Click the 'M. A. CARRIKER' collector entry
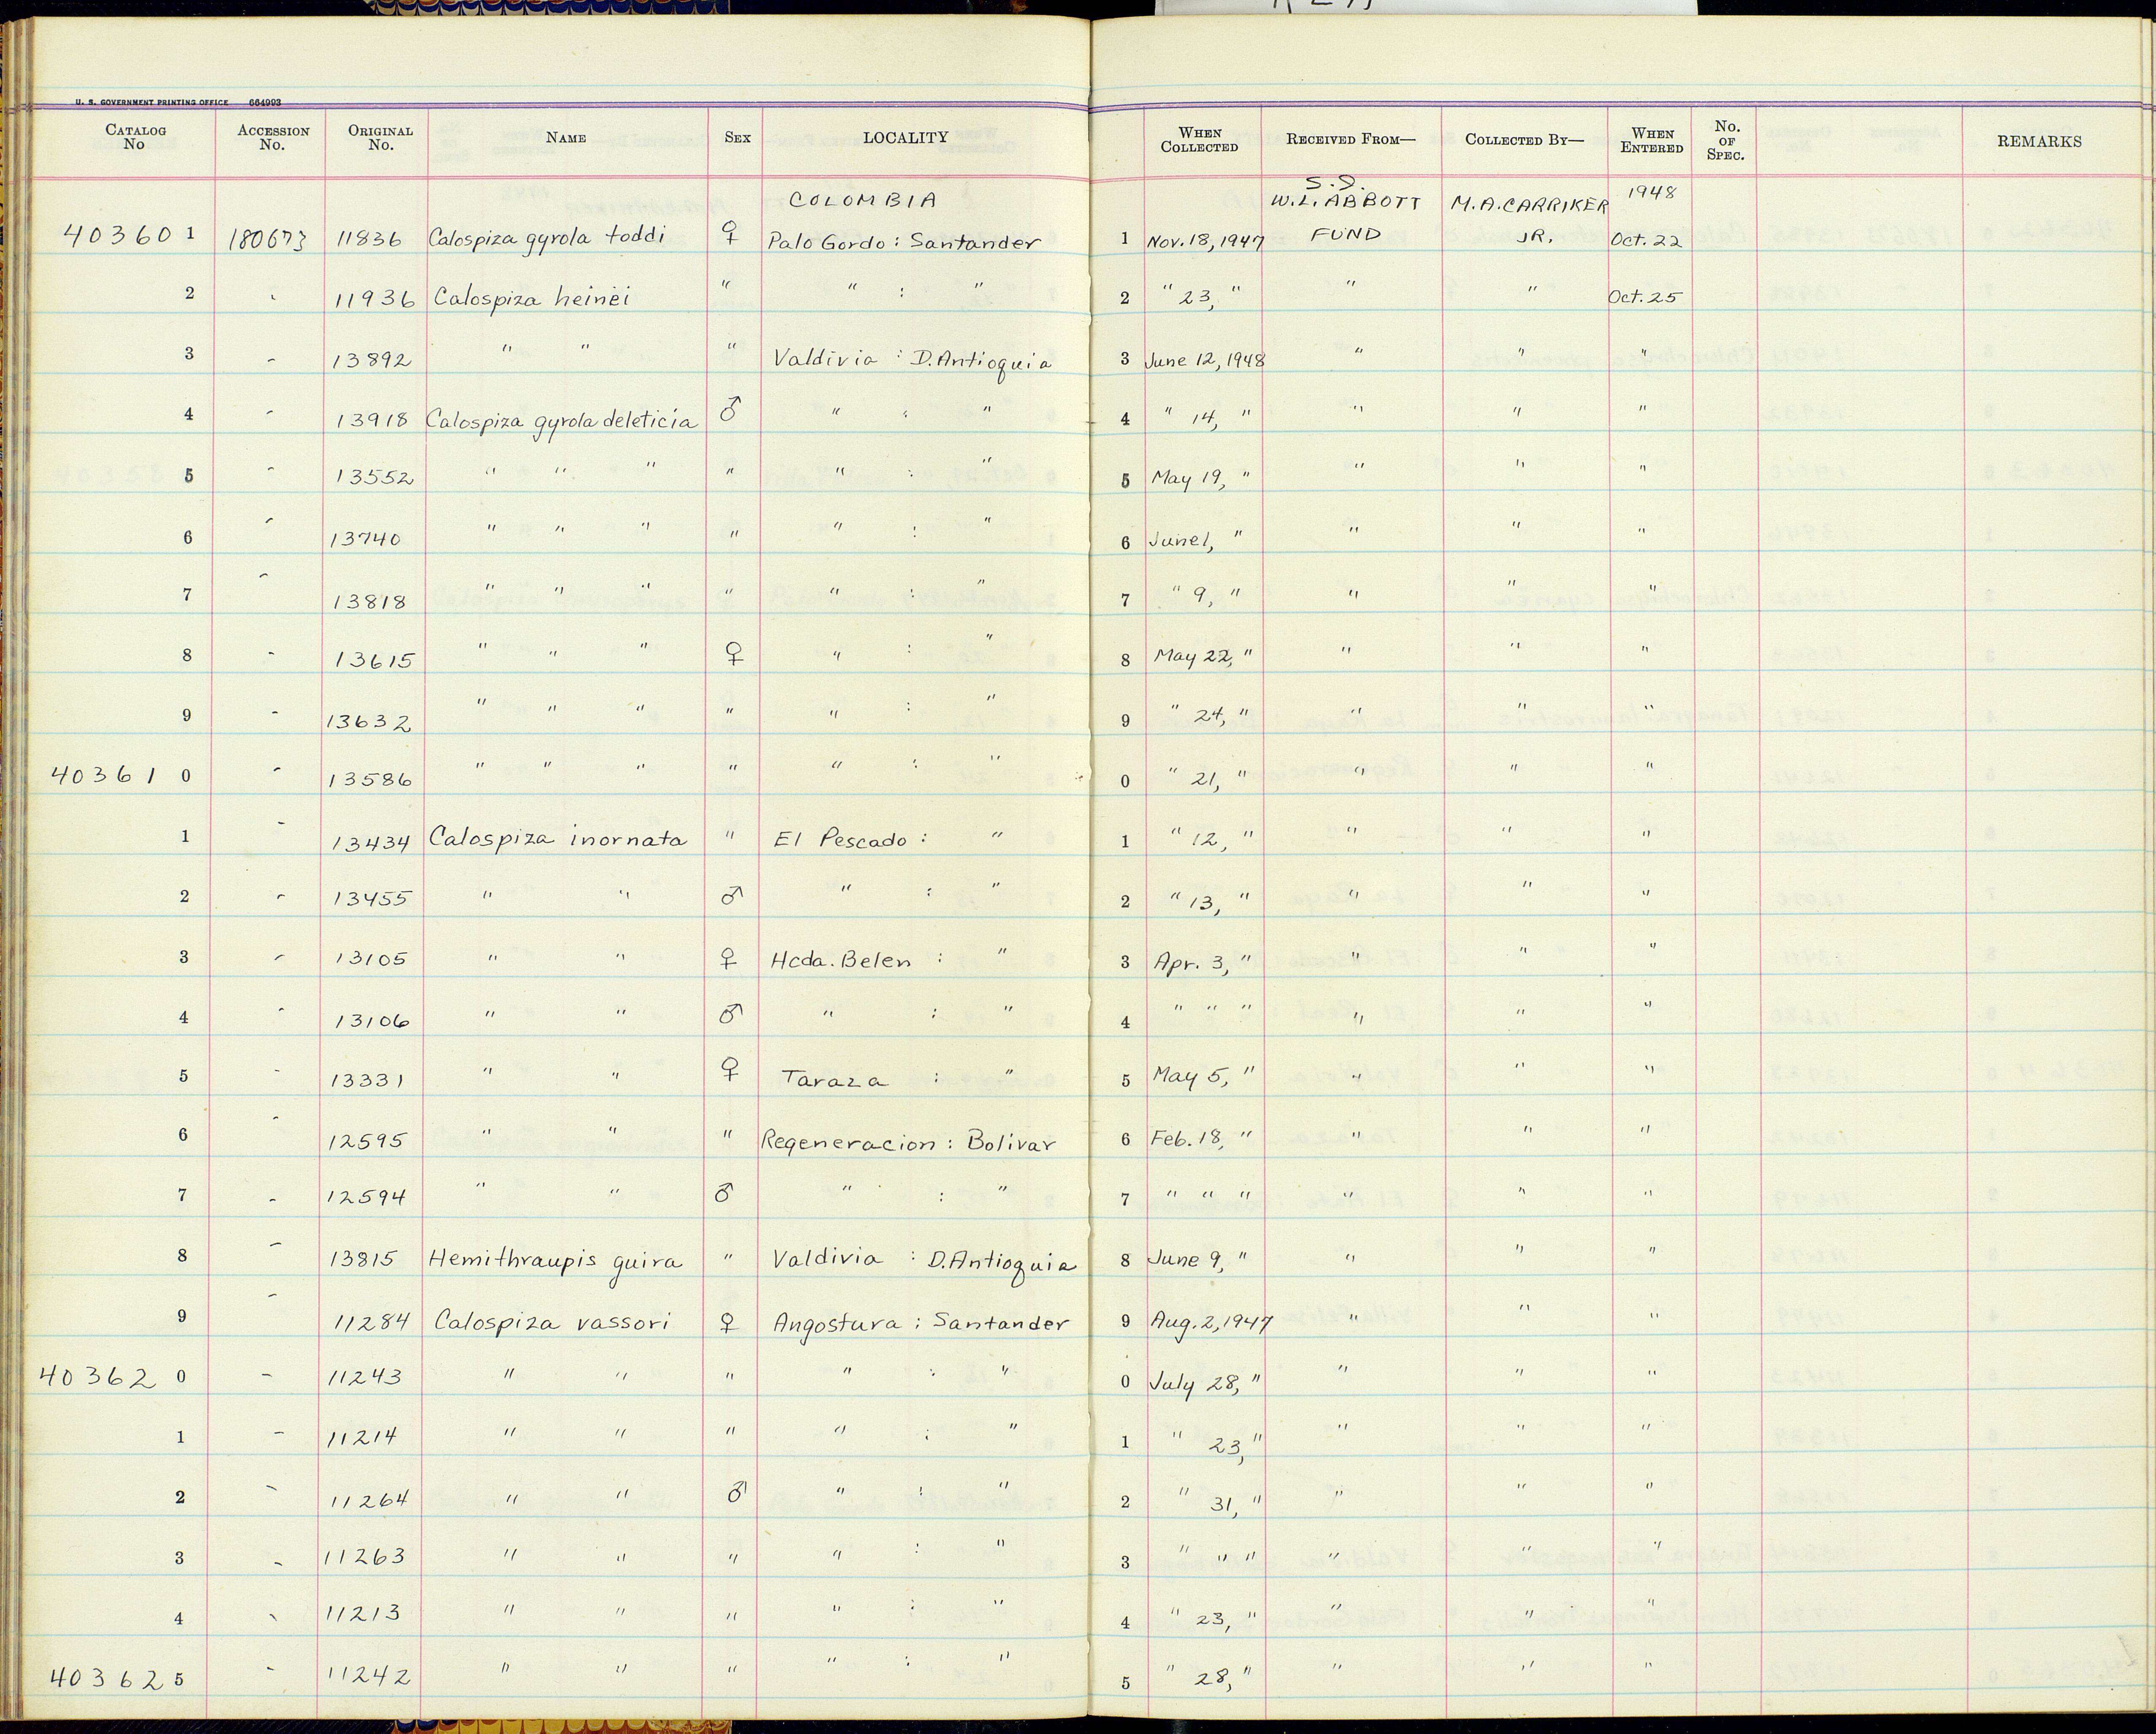The width and height of the screenshot is (2156, 1734). tap(1529, 205)
